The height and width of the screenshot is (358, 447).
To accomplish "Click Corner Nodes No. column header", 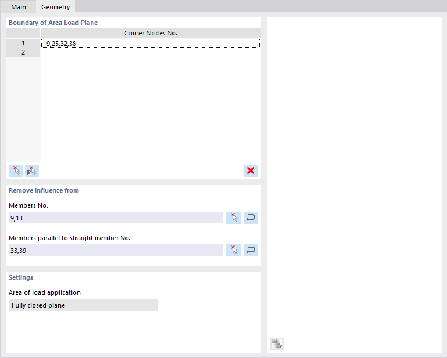I will (x=151, y=33).
